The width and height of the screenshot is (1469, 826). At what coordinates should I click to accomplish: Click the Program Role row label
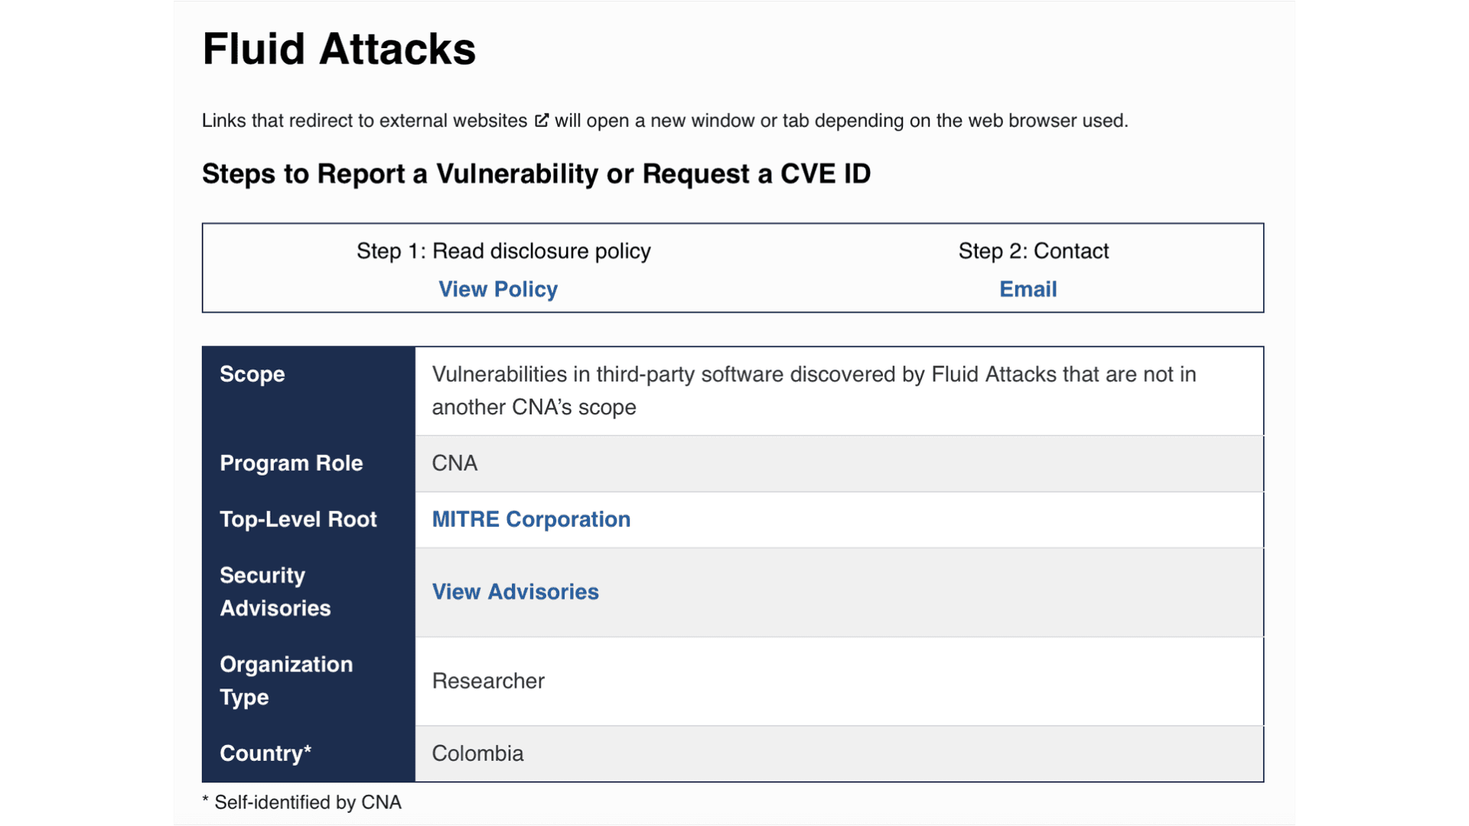pyautogui.click(x=292, y=463)
